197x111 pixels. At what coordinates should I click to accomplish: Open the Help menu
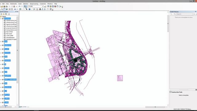click(55, 4)
